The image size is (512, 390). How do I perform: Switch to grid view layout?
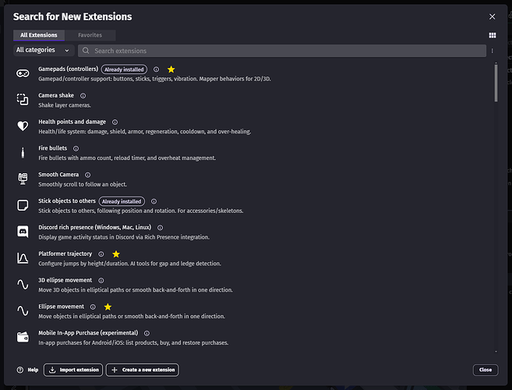(x=492, y=35)
